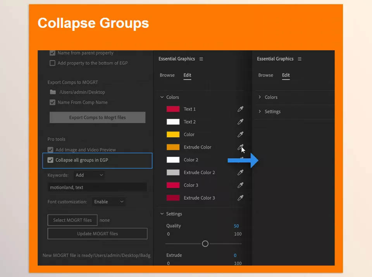The height and width of the screenshot is (277, 372).
Task: Click the Color 3 crimson swatch
Action: pos(173,185)
